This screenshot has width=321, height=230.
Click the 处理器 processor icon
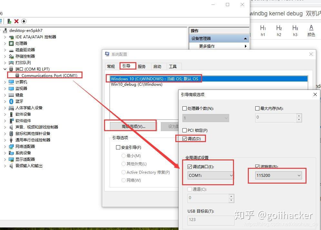[x=11, y=43]
